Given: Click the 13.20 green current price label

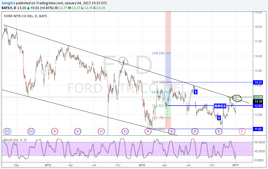Looking at the screenshot, I should pyautogui.click(x=258, y=97).
